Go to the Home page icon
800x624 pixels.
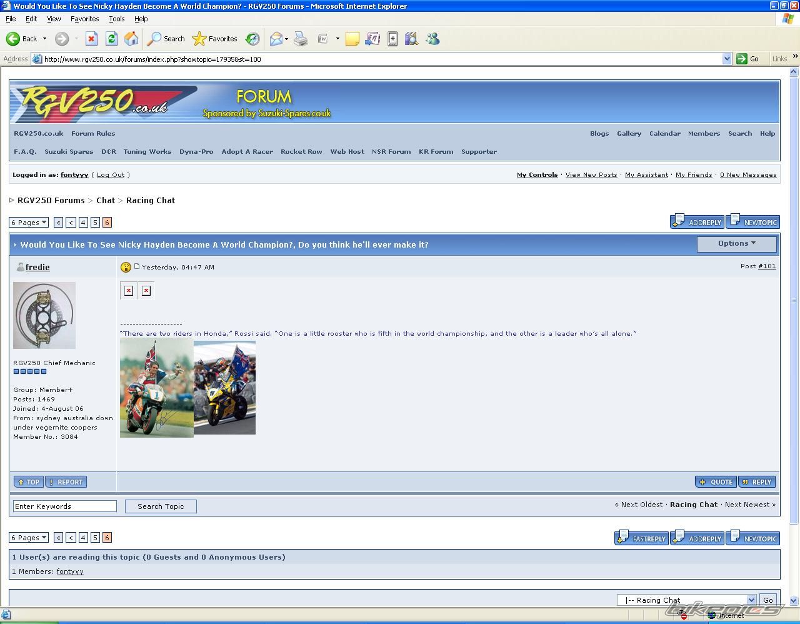point(131,39)
